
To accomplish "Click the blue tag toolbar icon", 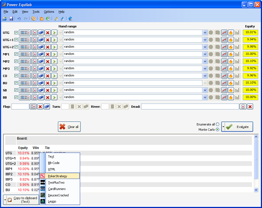I will (70, 19).
